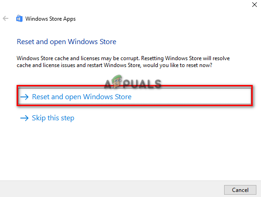Click the blue Reset and open Windows Store heading
This screenshot has height=197, width=261.
[66, 42]
